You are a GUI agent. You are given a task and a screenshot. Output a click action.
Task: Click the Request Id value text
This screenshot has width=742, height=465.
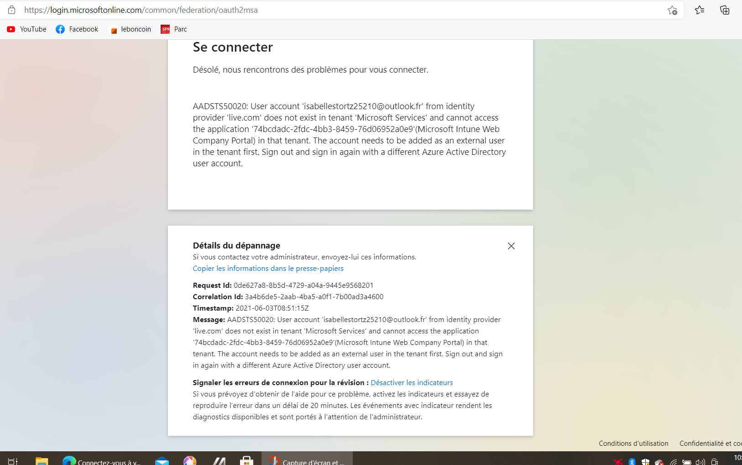(x=303, y=285)
